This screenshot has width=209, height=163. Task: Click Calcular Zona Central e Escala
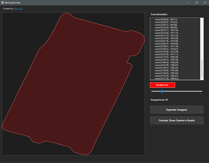pyautogui.click(x=176, y=120)
